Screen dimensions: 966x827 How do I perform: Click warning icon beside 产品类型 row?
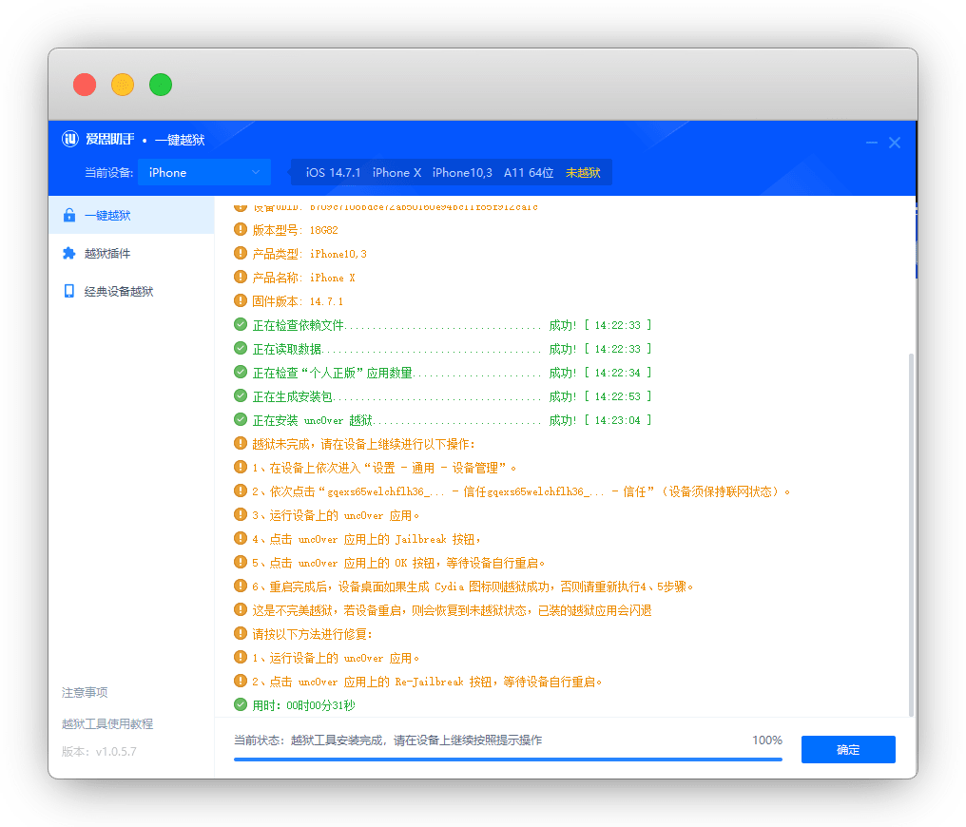(x=241, y=253)
